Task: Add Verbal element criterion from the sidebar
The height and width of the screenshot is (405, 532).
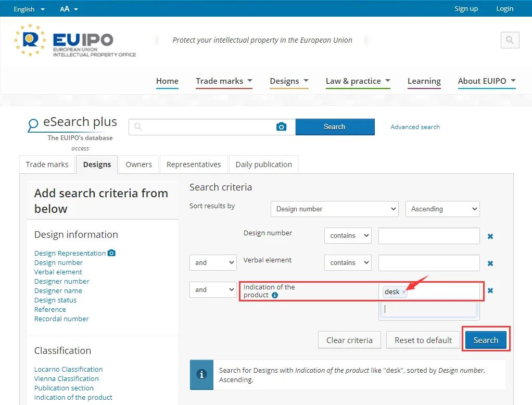Action: tap(58, 272)
